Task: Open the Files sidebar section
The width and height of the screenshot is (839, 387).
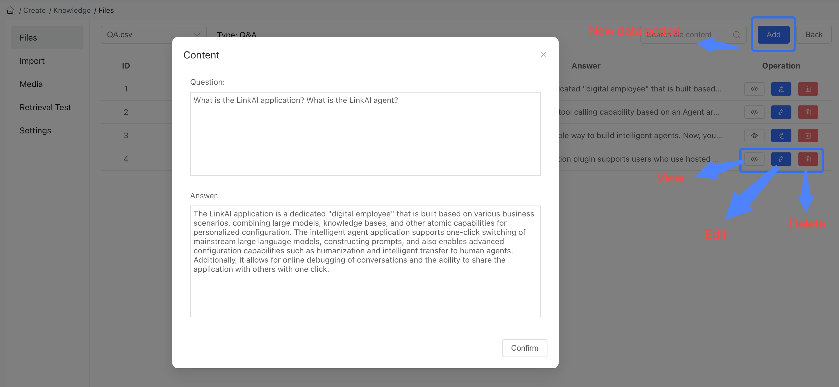Action: 47,37
